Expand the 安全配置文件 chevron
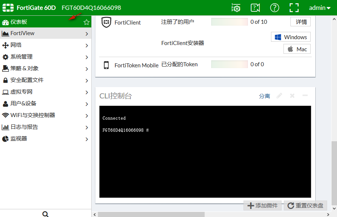Viewport: 337px width, 217px height. coord(87,81)
